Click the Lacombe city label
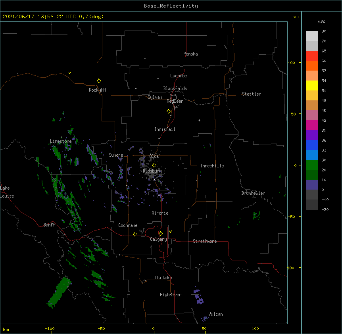 pos(179,76)
